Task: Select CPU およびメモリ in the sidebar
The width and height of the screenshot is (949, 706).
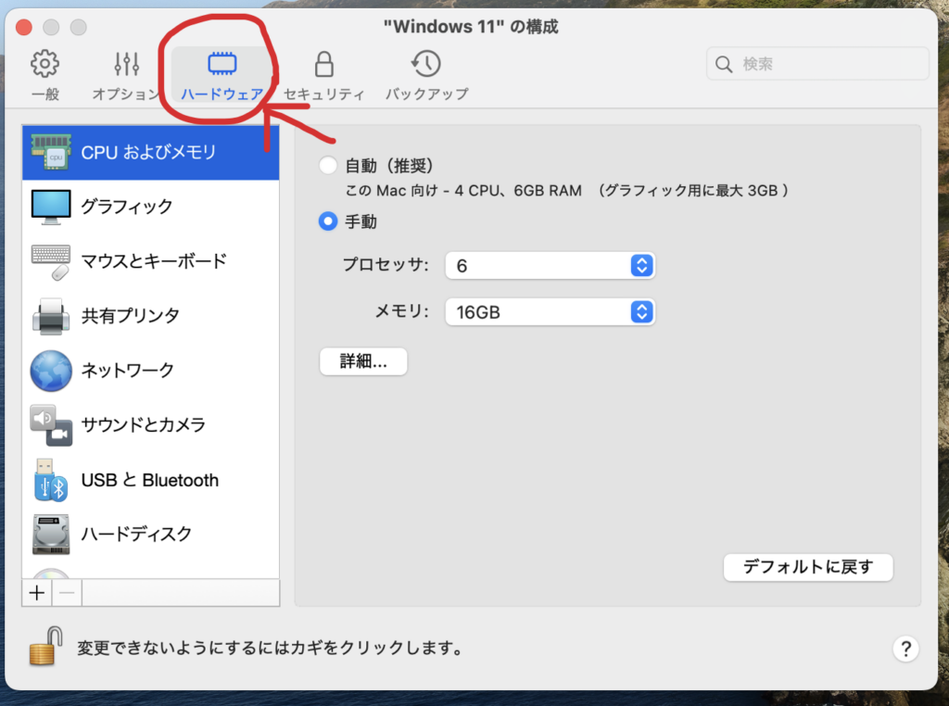Action: tap(151, 153)
